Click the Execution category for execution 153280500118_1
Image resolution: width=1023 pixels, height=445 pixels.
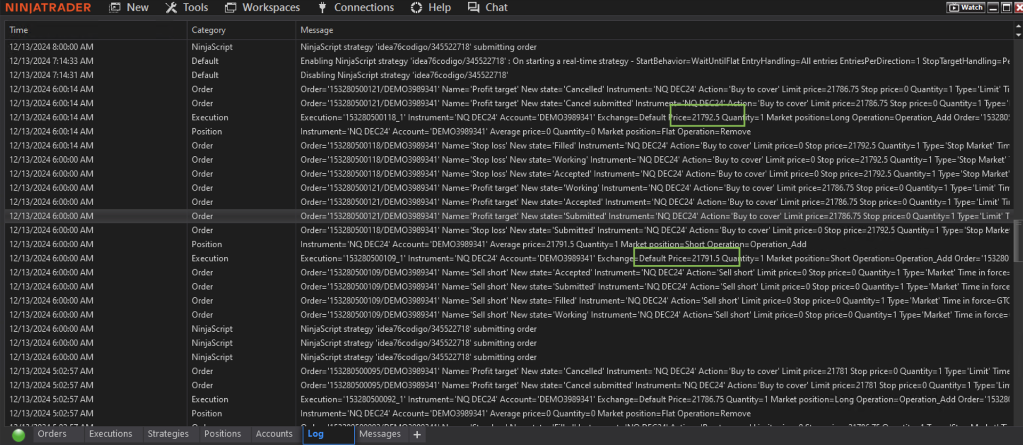[x=210, y=117]
